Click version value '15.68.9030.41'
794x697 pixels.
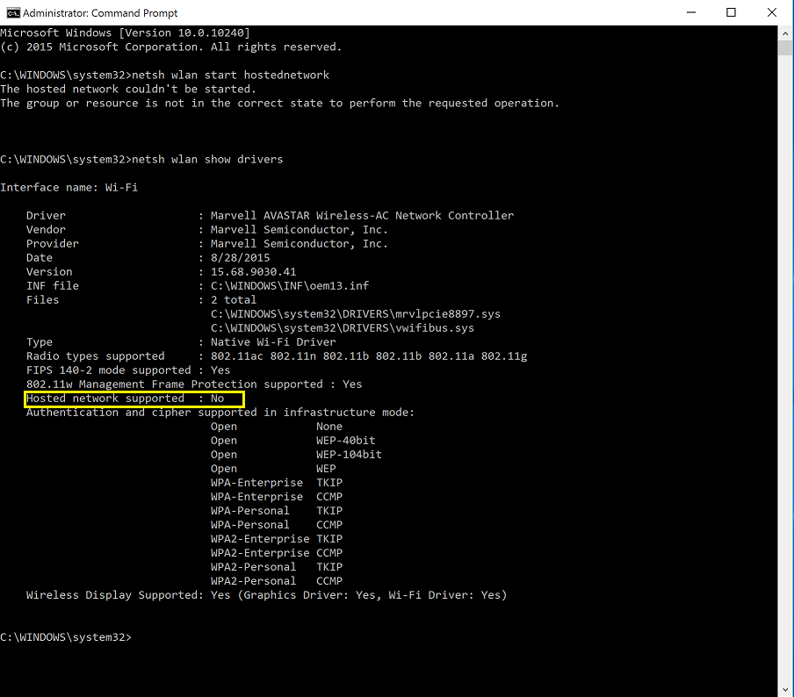coord(254,272)
